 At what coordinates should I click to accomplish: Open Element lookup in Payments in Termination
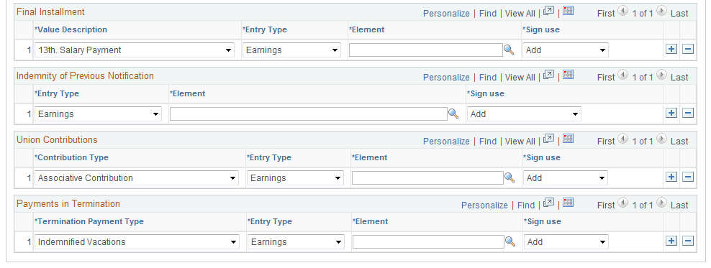(510, 241)
